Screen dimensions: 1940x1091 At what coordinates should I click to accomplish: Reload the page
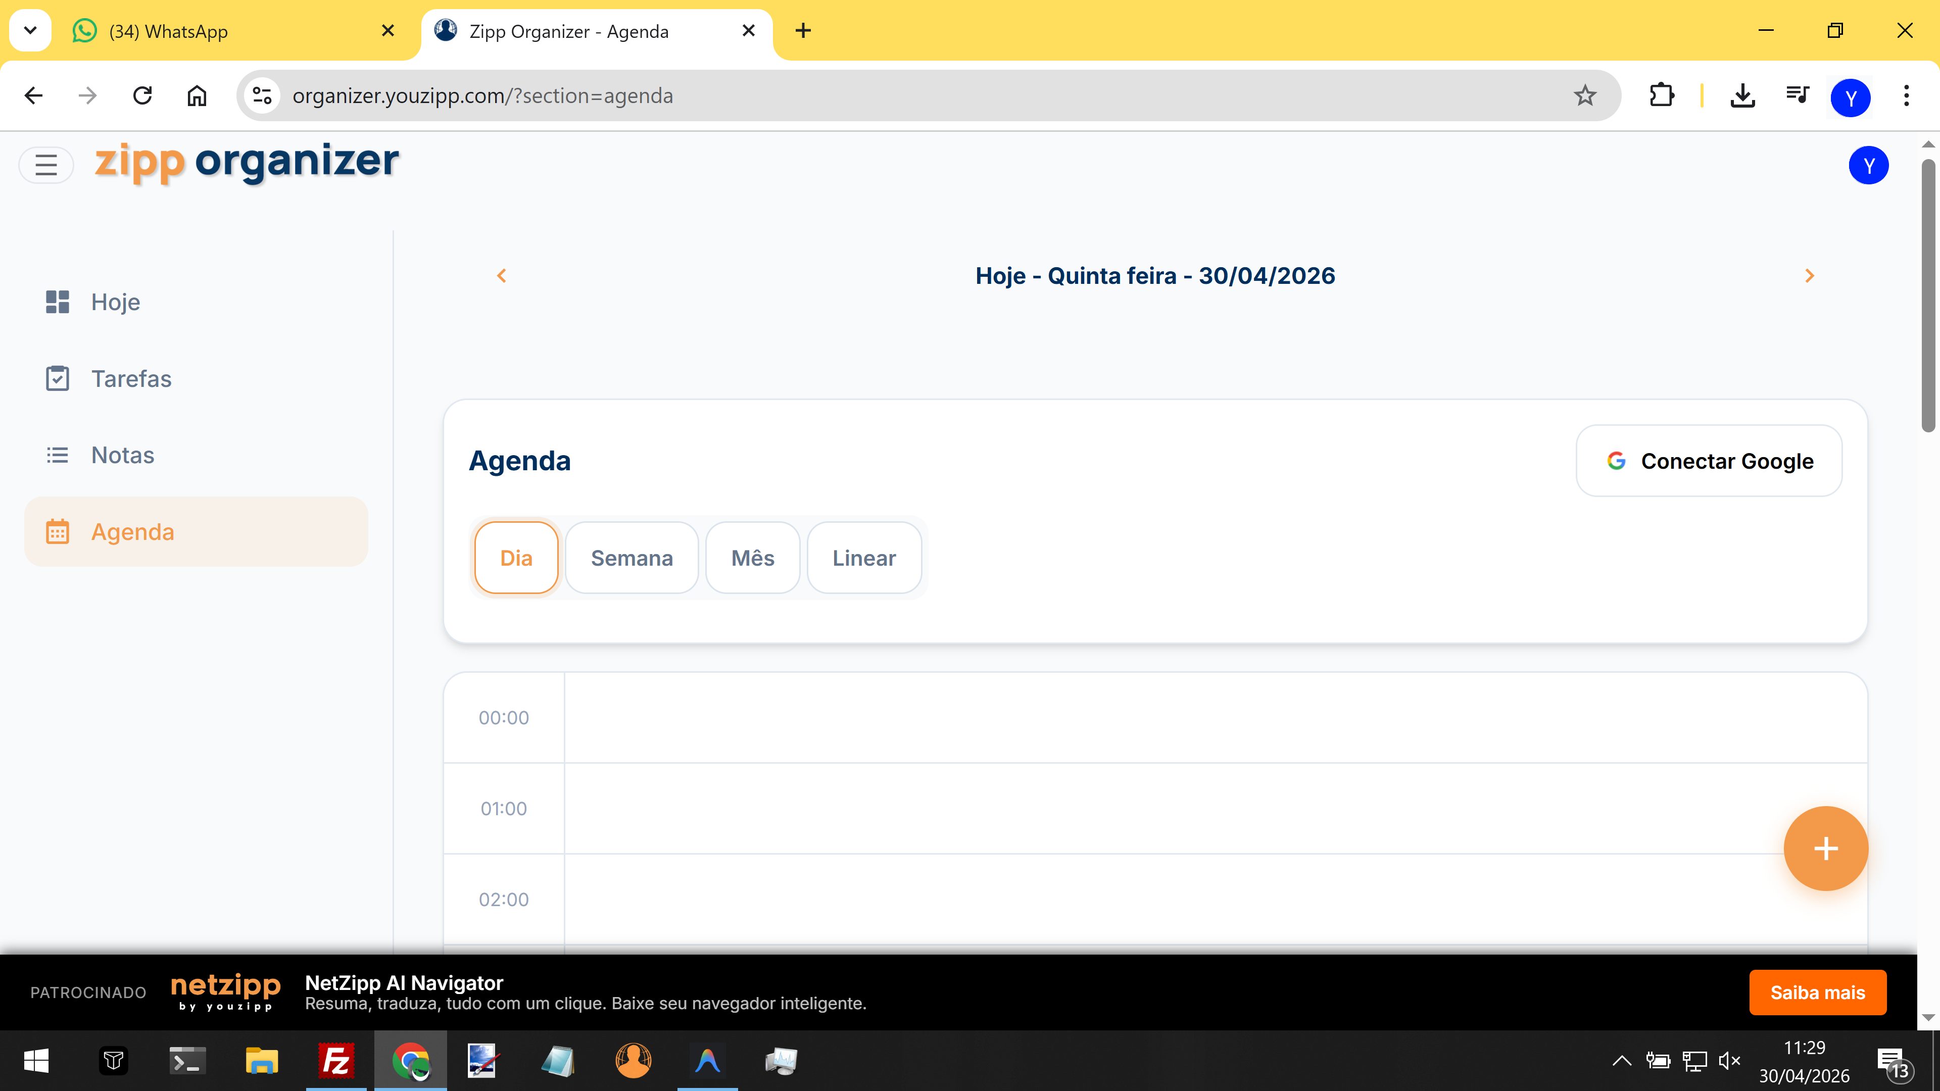[x=142, y=95]
